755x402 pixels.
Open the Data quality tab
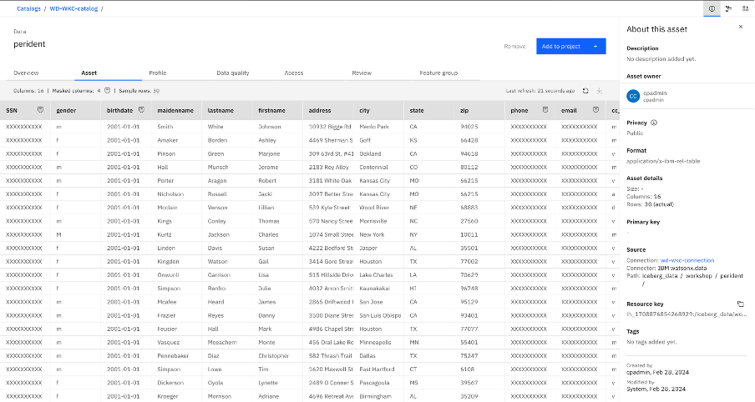click(x=233, y=73)
